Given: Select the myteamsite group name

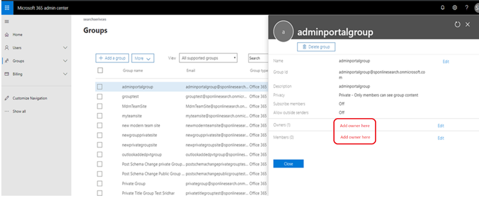Looking at the screenshot, I should click(x=132, y=116).
